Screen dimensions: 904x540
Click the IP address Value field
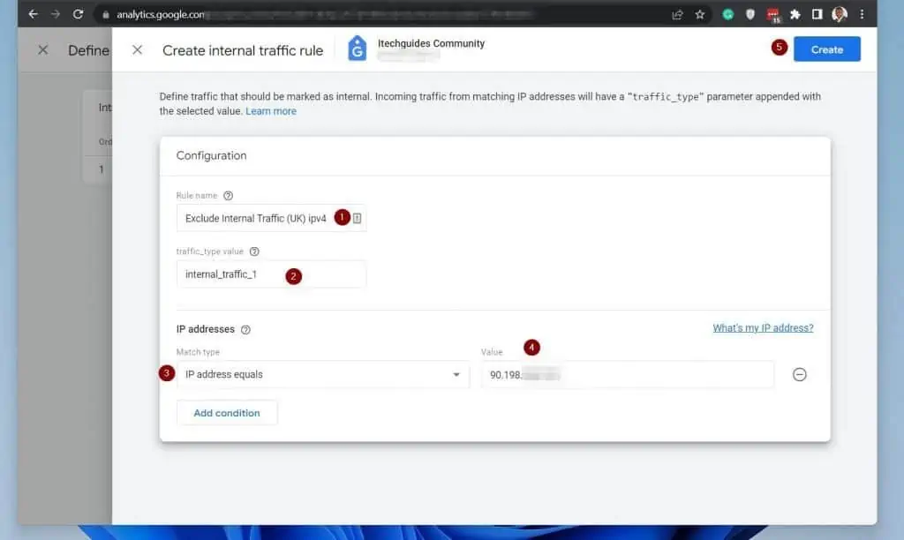click(x=627, y=374)
